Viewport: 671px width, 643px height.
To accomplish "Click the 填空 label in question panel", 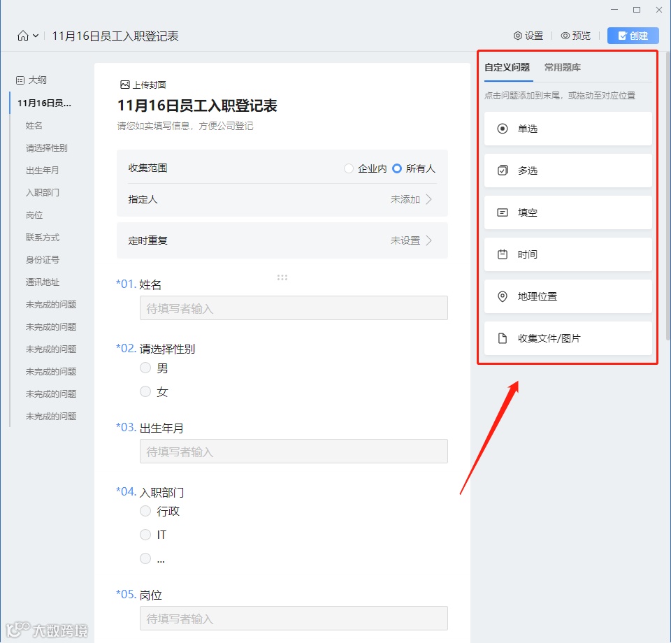I will (x=528, y=212).
